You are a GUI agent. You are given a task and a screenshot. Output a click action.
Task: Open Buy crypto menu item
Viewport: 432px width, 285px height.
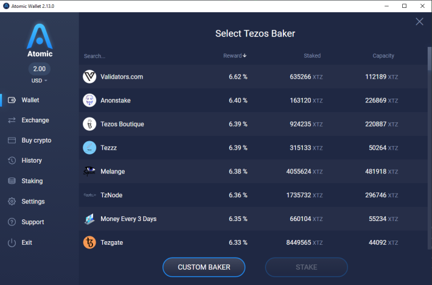pos(37,140)
